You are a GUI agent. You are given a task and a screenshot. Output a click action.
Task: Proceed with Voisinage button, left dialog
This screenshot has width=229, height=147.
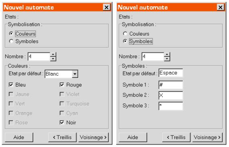coord(94,137)
